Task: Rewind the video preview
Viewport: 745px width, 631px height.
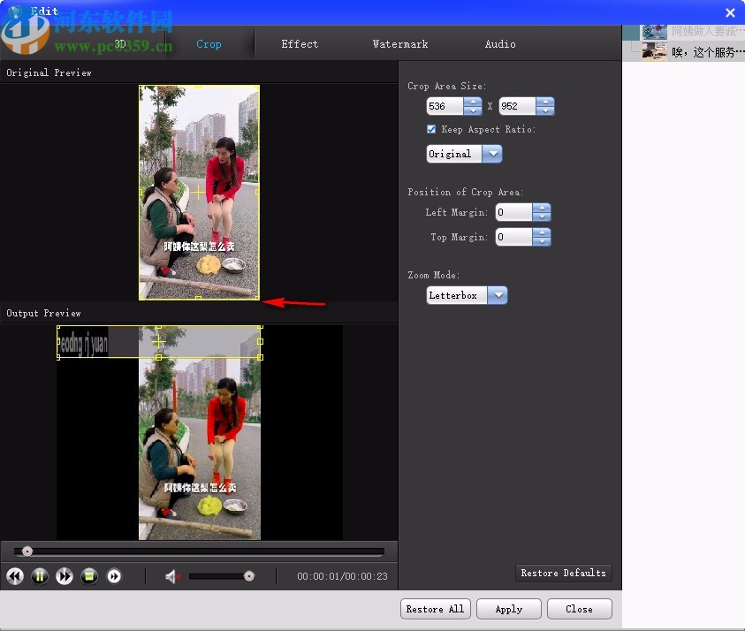Action: [15, 576]
